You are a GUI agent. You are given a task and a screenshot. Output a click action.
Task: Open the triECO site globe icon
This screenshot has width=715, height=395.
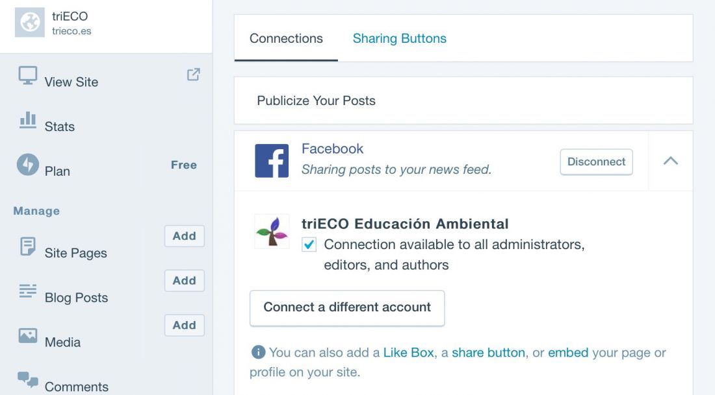coord(30,22)
